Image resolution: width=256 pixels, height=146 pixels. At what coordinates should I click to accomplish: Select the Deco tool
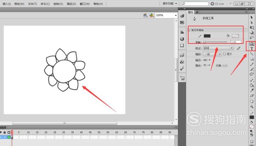(x=252, y=74)
